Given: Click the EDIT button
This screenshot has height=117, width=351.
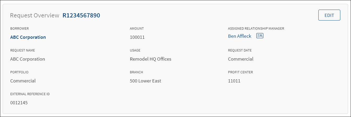Looking at the screenshot, I should (329, 15).
